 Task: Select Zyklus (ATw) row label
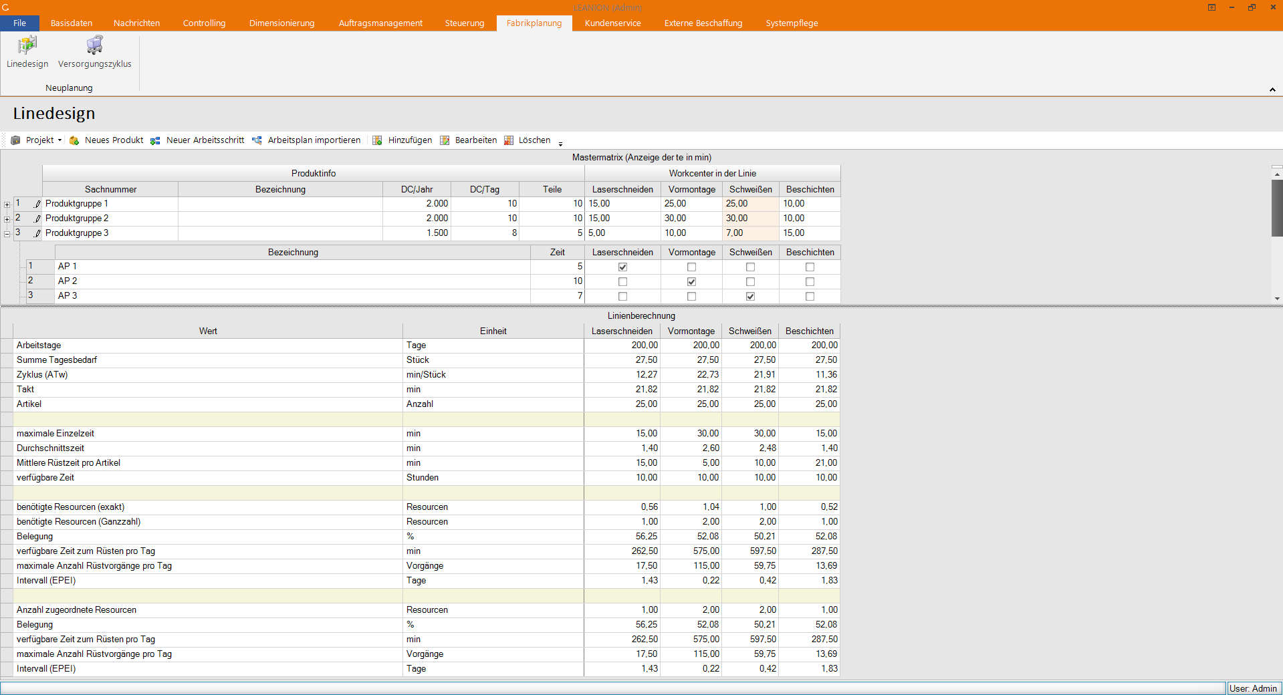(x=42, y=375)
